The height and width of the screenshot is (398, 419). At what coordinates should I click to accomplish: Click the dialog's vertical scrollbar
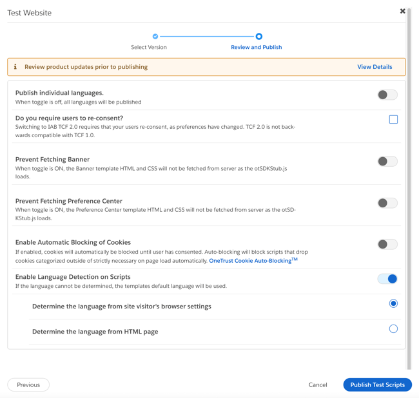(x=409, y=188)
